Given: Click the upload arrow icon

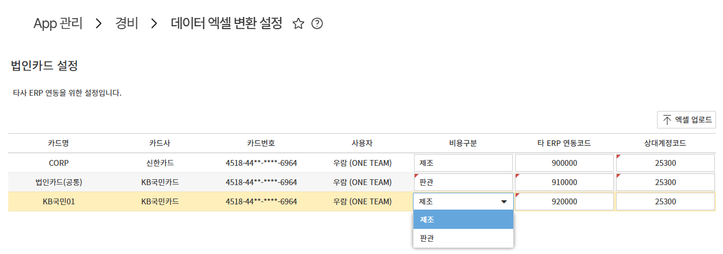Looking at the screenshot, I should 667,120.
